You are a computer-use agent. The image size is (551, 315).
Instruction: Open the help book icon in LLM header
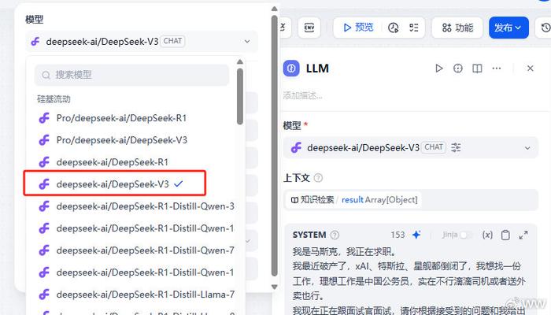(x=477, y=69)
